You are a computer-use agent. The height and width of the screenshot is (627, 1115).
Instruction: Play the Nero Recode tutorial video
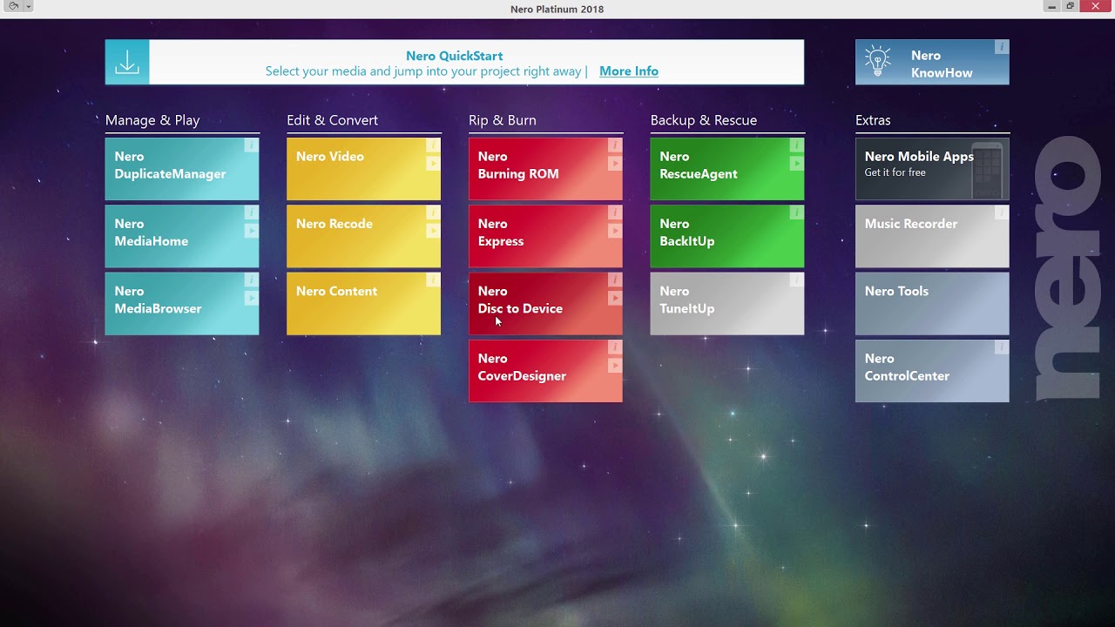(433, 231)
